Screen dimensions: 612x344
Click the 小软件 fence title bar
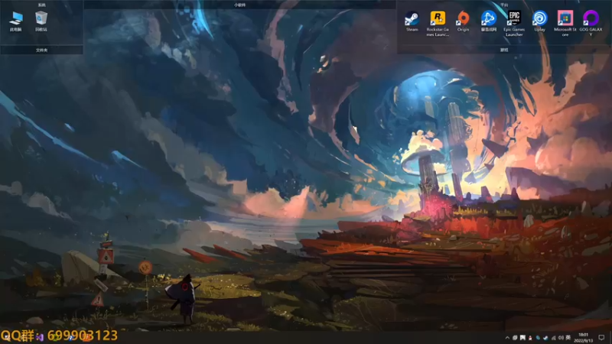click(x=239, y=5)
